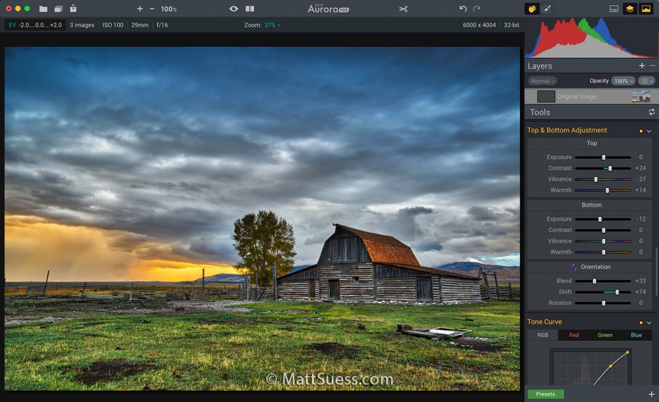The width and height of the screenshot is (659, 402).
Task: Adjust the Blend slider
Action: coord(603,280)
